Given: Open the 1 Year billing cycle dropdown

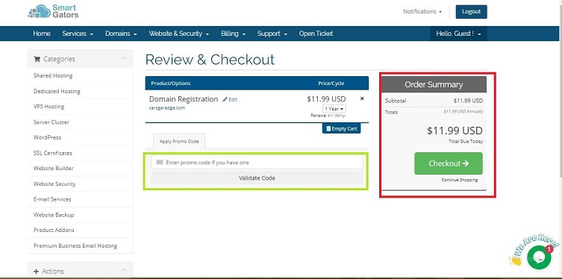Looking at the screenshot, I should point(334,108).
